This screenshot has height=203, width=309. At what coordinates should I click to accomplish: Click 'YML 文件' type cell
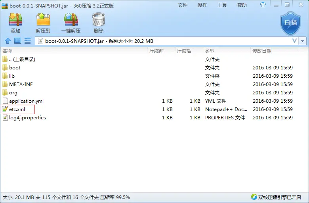pos(216,101)
